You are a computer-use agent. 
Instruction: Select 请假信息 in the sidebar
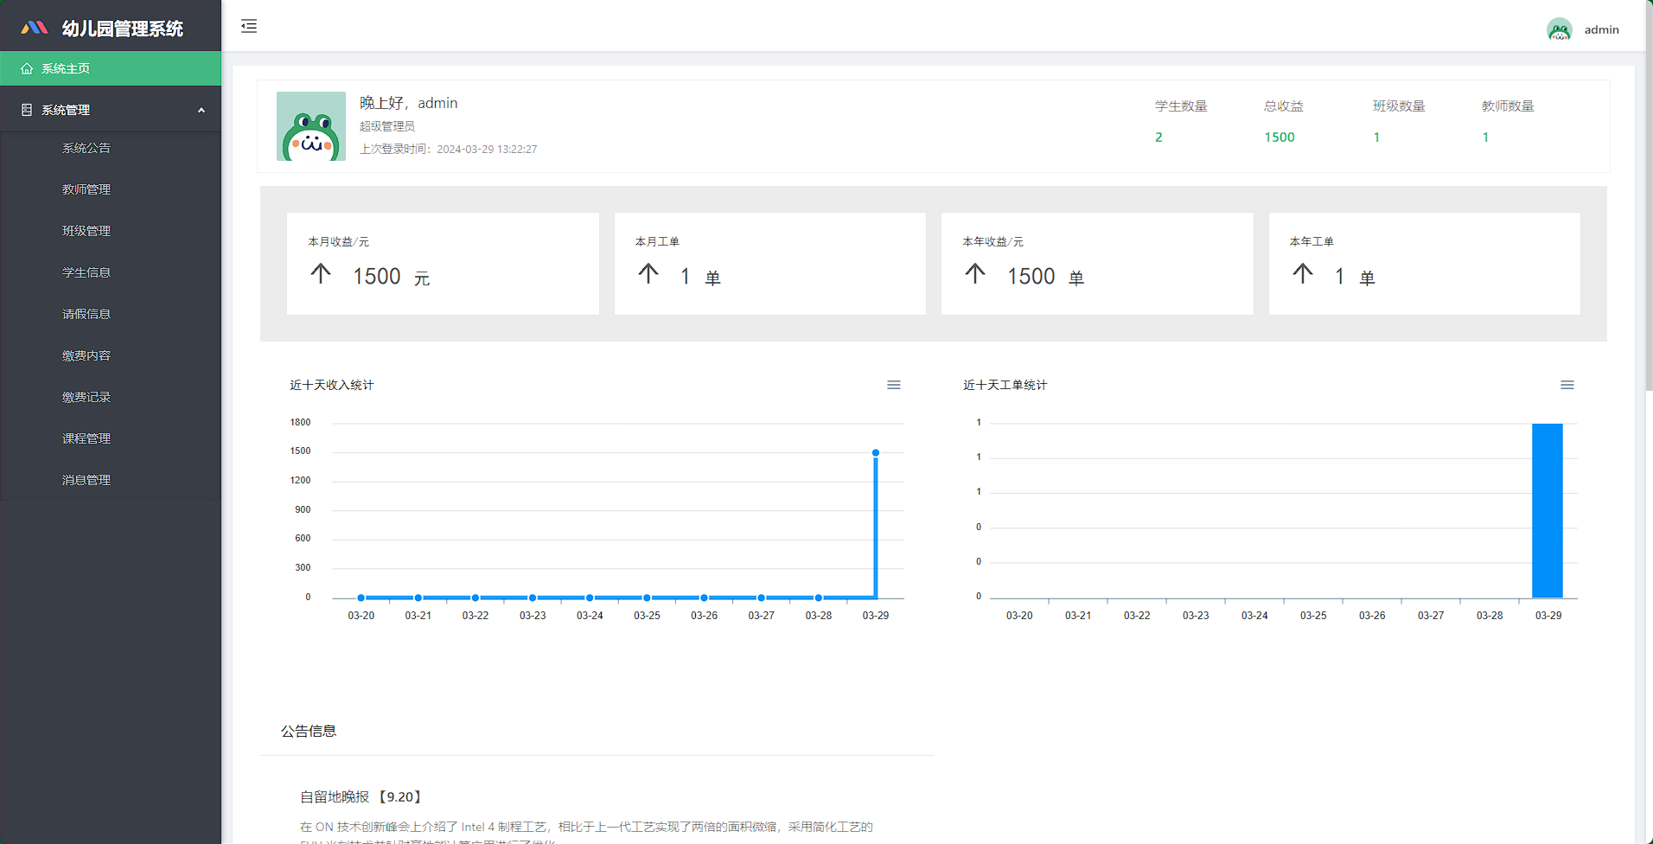pos(86,313)
